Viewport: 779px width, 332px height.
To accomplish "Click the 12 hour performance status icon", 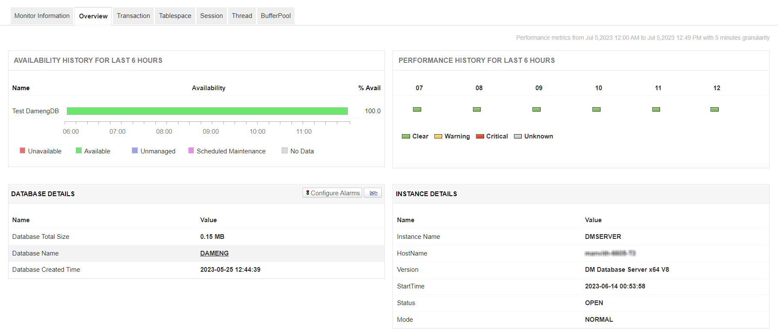I will pos(714,109).
